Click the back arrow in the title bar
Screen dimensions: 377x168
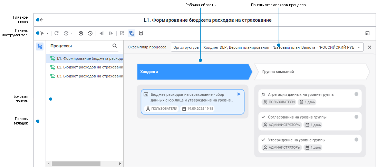point(41,20)
